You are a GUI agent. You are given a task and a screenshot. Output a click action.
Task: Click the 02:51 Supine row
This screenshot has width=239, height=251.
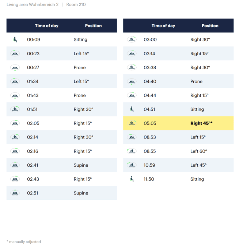click(62, 193)
